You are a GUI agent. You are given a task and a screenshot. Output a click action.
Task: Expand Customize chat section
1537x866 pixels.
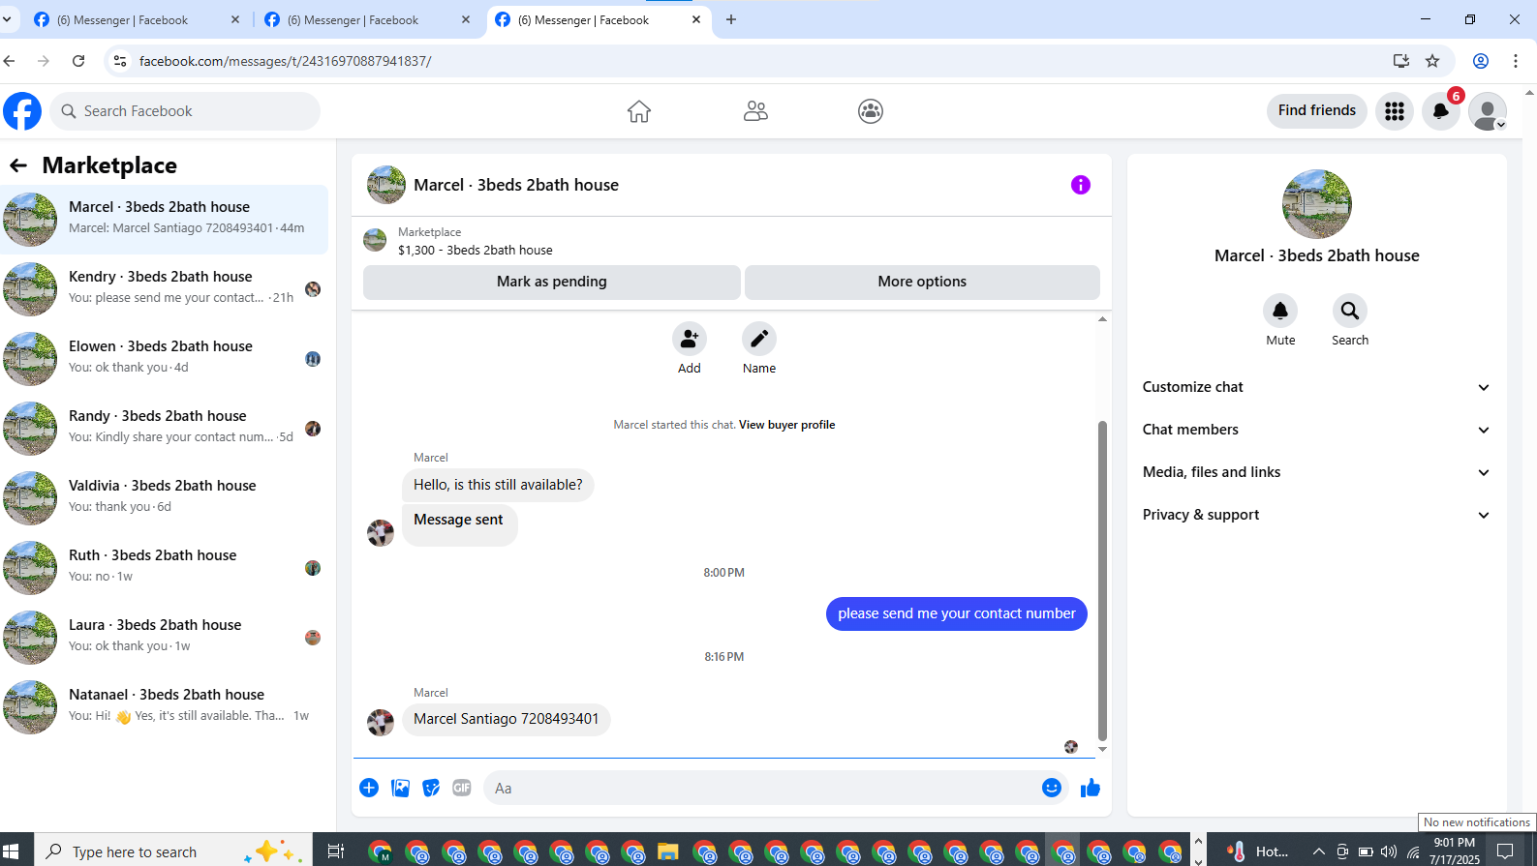click(x=1316, y=387)
